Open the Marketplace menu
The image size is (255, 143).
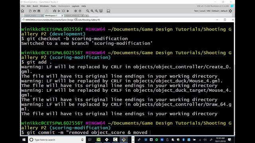tap(64, 6)
